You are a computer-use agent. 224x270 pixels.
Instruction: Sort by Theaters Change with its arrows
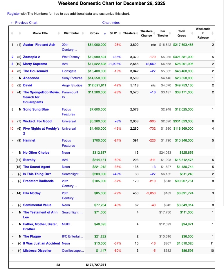click(x=154, y=33)
